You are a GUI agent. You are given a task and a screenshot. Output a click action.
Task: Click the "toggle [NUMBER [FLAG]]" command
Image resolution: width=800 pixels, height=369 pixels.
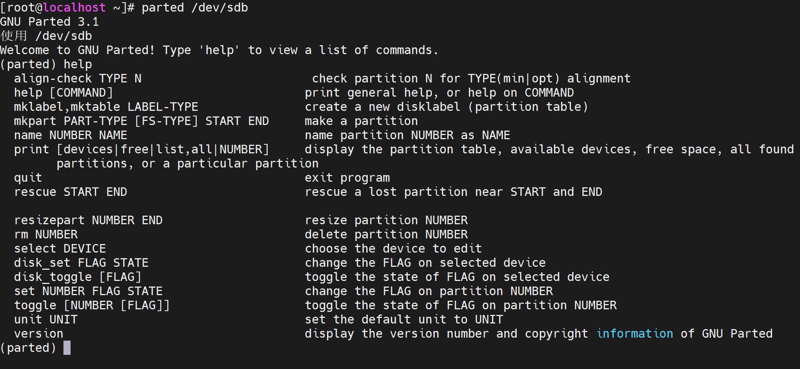(x=92, y=305)
